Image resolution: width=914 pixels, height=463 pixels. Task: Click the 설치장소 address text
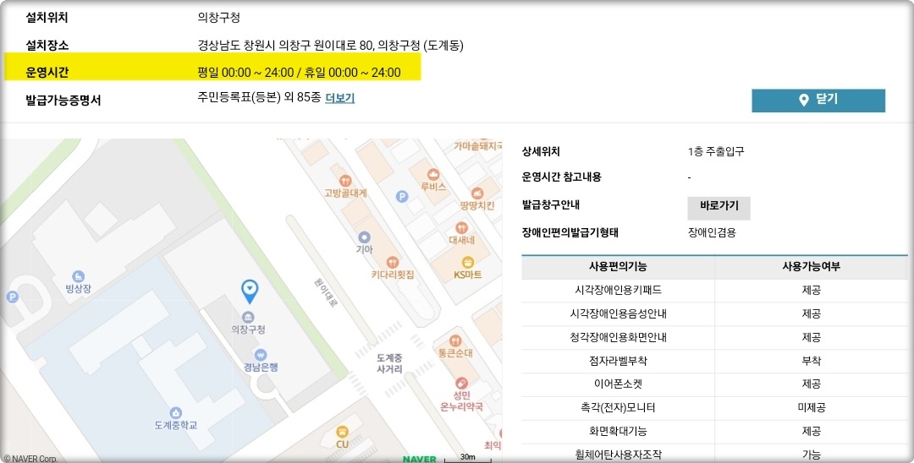pos(331,46)
